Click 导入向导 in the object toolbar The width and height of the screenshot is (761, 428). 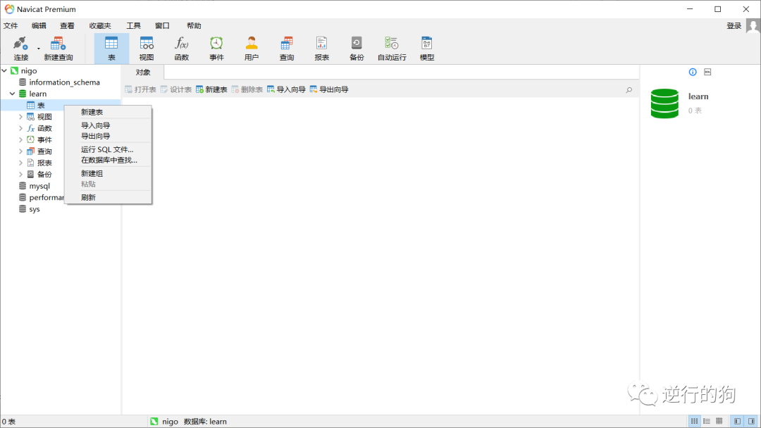click(286, 89)
